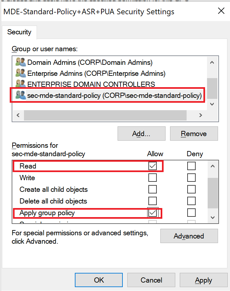Enable Allow for Write permission
The width and height of the screenshot is (230, 291).
153,178
